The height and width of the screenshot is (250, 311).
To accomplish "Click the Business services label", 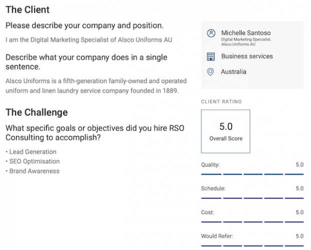I will [x=247, y=56].
